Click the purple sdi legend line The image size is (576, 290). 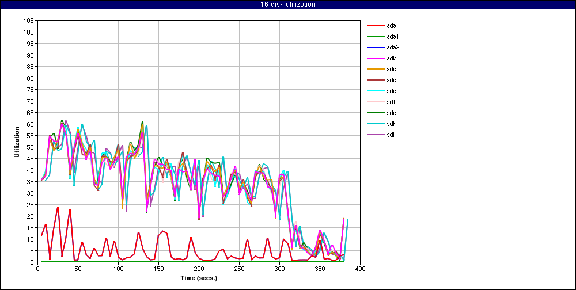[376, 135]
